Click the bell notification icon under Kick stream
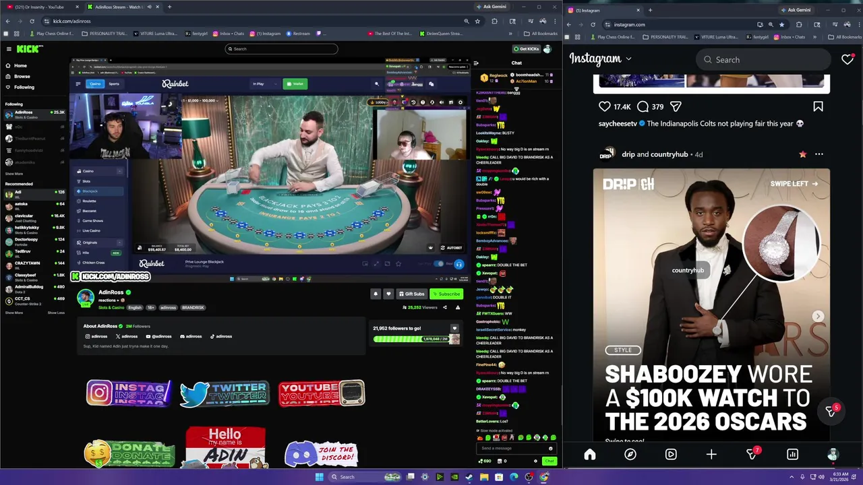The height and width of the screenshot is (485, 863). (376, 294)
